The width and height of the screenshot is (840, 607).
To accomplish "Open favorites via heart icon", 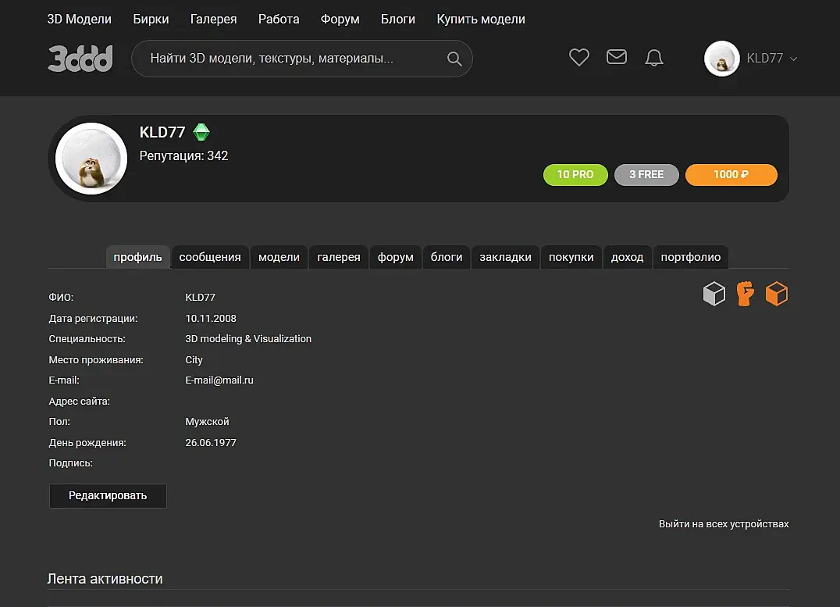I will click(x=579, y=57).
